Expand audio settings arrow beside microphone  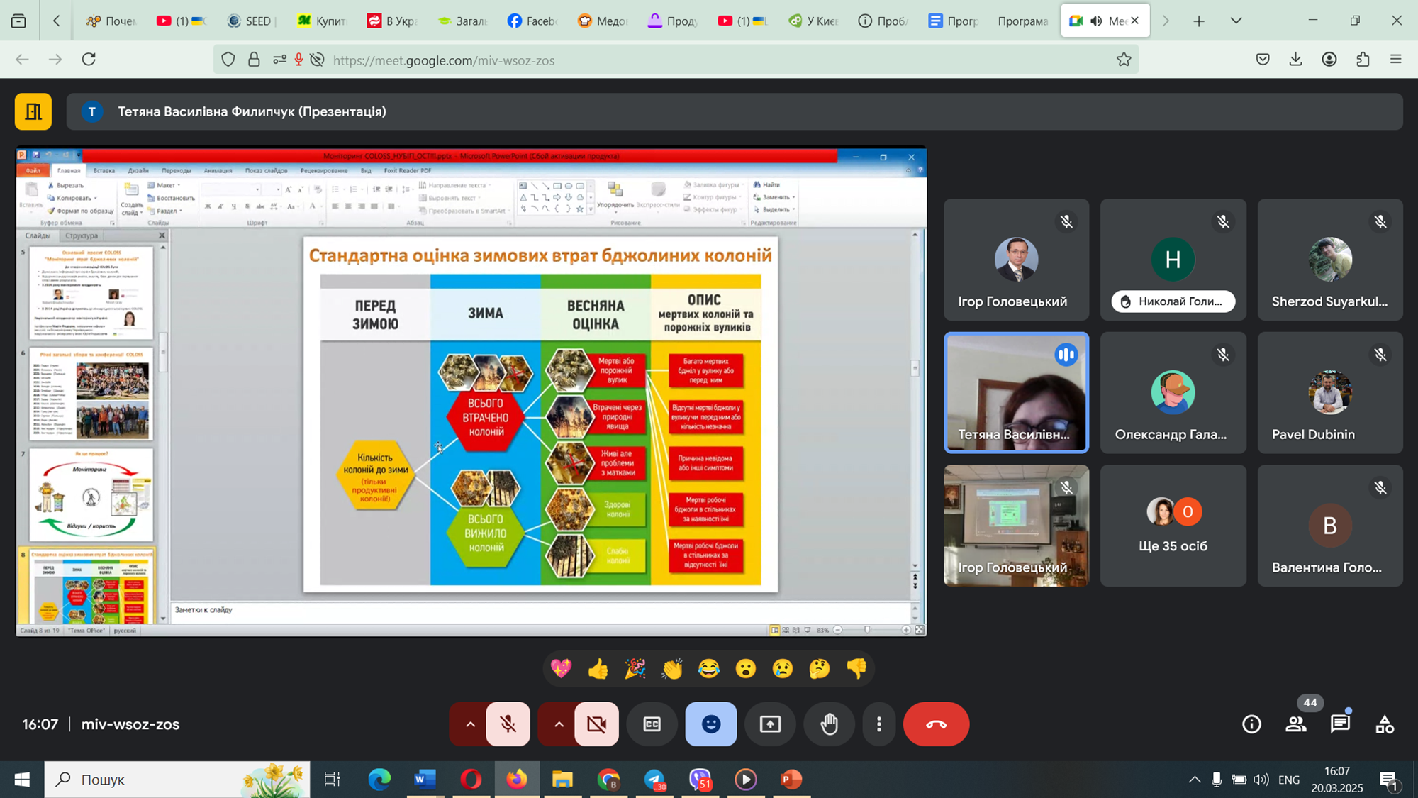(469, 724)
